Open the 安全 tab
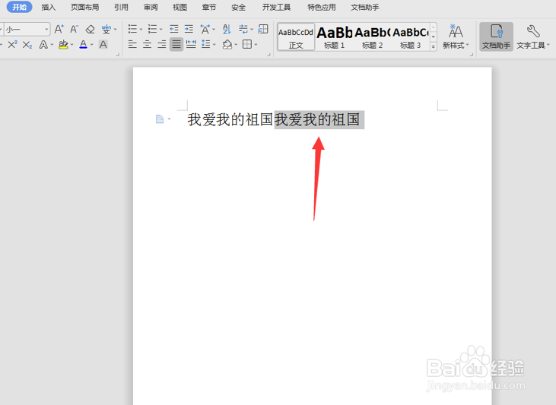The image size is (556, 405). point(238,7)
